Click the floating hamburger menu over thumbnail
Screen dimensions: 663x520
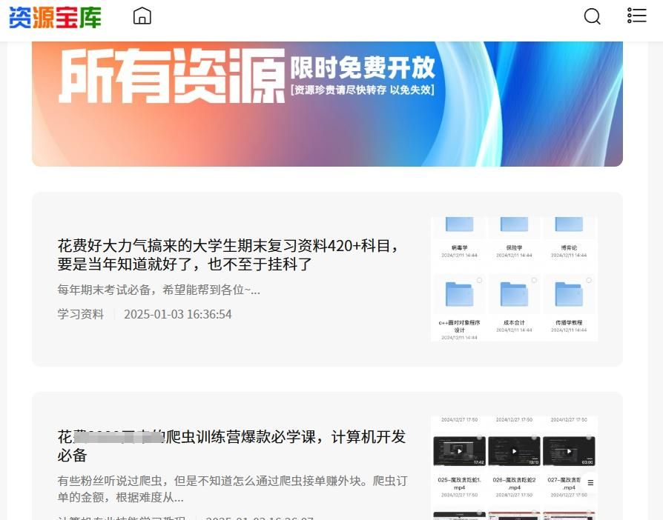[590, 482]
